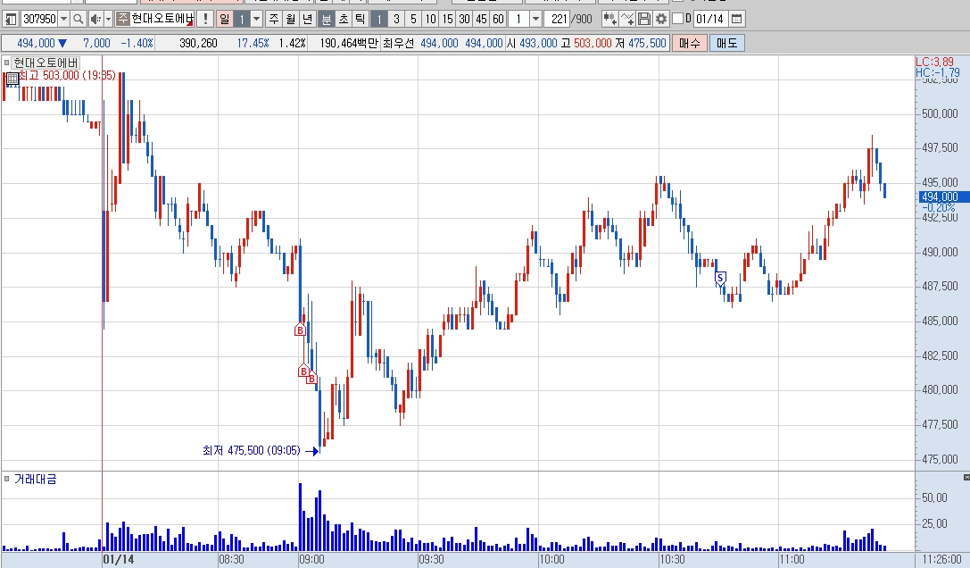
Task: Open the candlestick chart type icon
Action: [609, 20]
